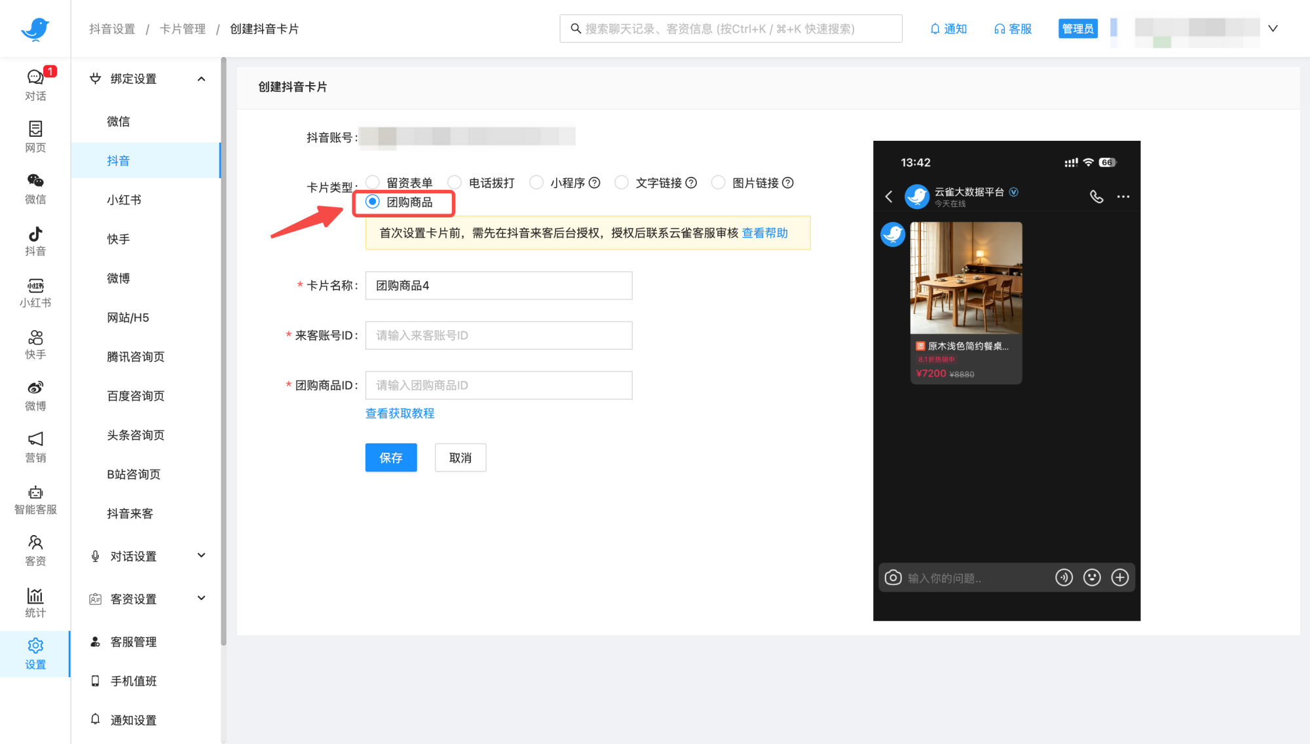Click the 取消 button
The image size is (1310, 744).
tap(460, 458)
